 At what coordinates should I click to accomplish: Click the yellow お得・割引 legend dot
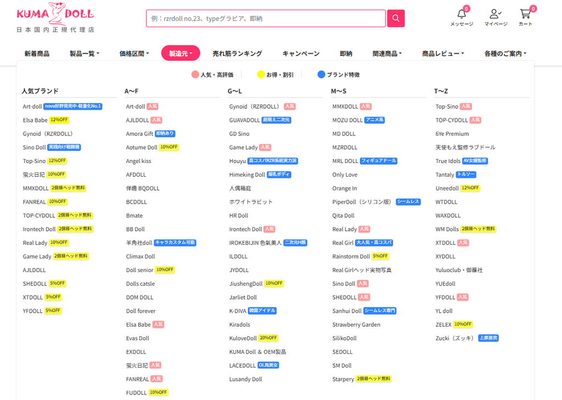261,75
